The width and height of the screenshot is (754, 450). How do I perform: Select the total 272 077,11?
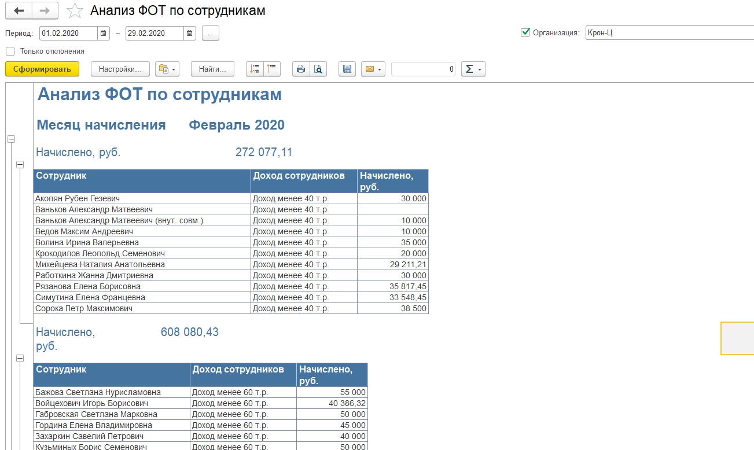[x=264, y=153]
